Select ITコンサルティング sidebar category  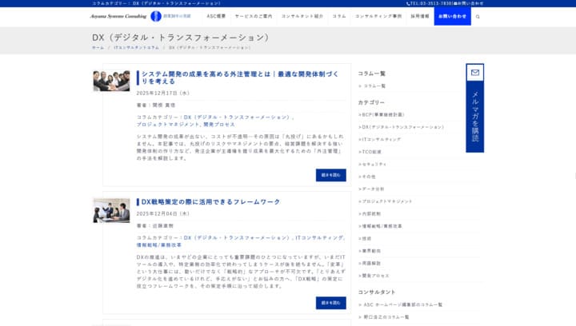(x=380, y=140)
